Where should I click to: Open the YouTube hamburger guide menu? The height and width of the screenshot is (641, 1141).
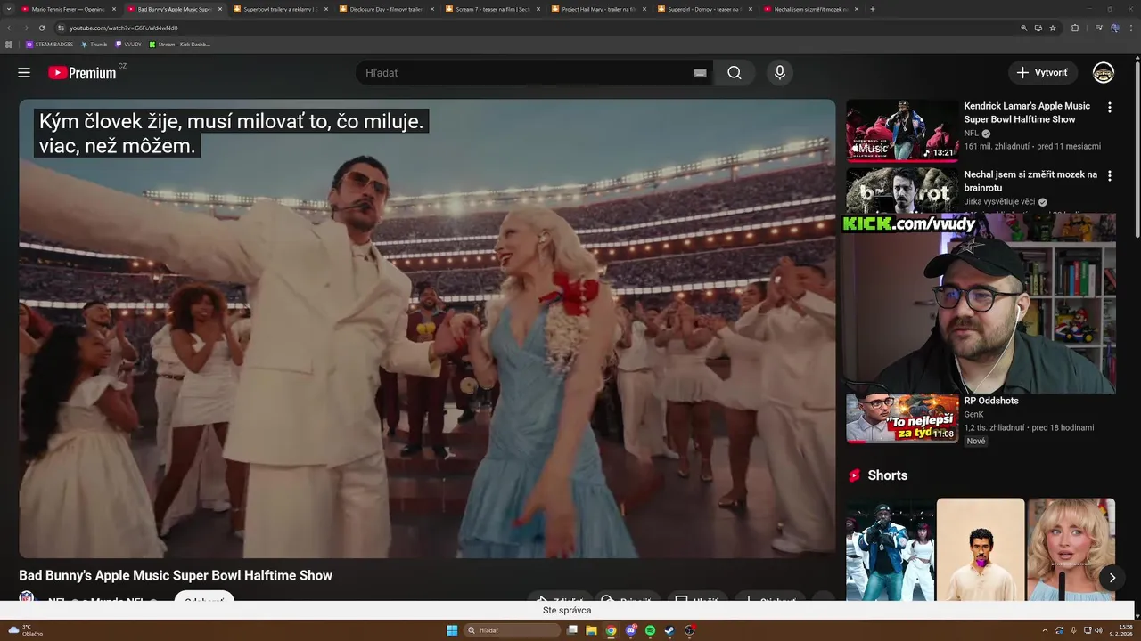coord(24,73)
